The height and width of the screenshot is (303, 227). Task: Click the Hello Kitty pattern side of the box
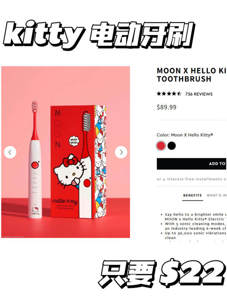pyautogui.click(x=101, y=161)
